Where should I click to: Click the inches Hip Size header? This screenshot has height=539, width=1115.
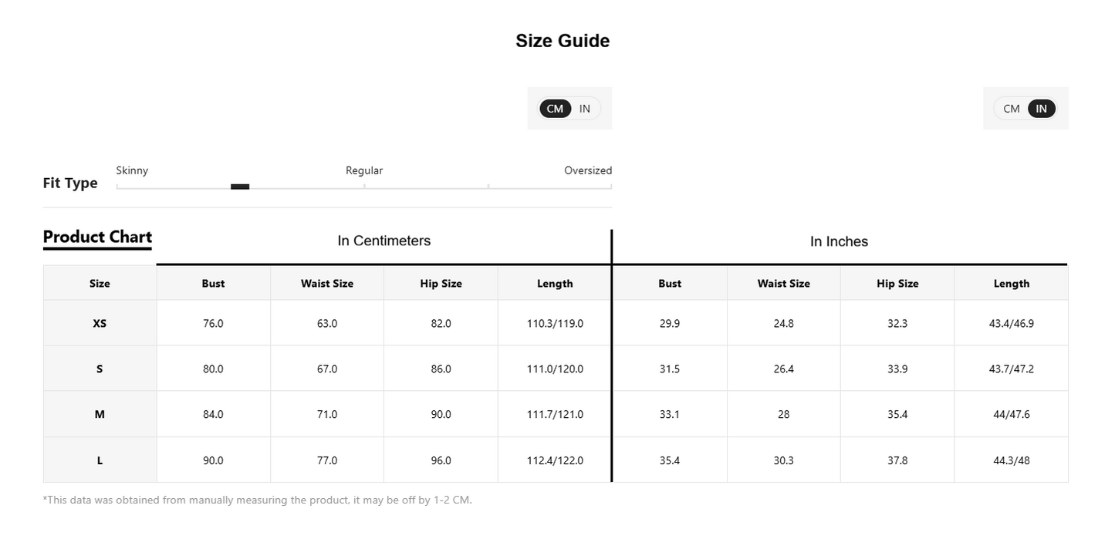point(897,283)
